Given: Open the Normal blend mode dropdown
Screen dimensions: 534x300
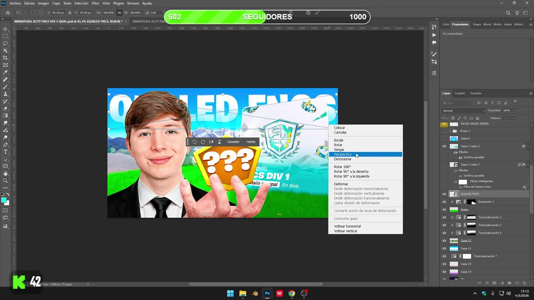Looking at the screenshot, I should tap(464, 110).
